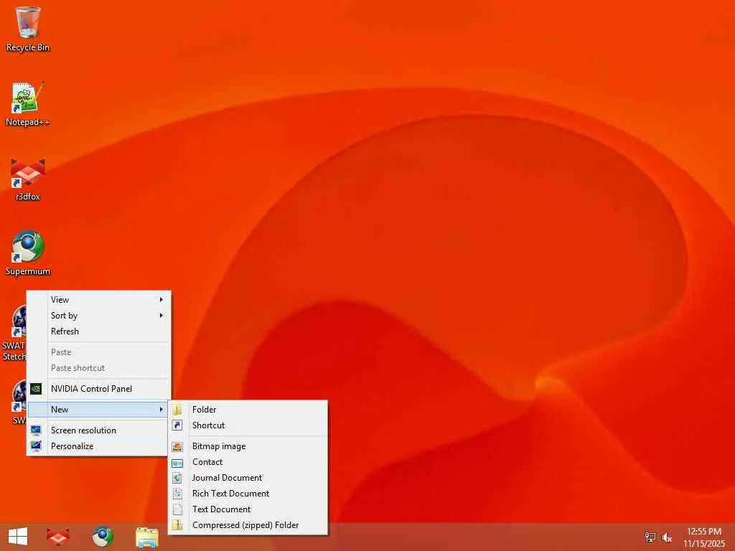Image resolution: width=735 pixels, height=551 pixels.
Task: Create a new Shortcut
Action: (248, 425)
